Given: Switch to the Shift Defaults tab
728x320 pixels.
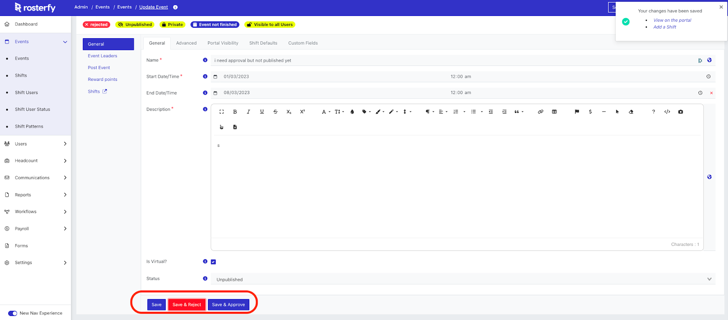Looking at the screenshot, I should [263, 43].
